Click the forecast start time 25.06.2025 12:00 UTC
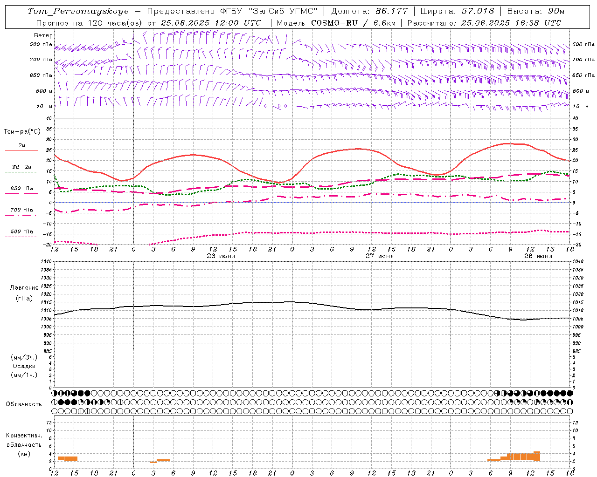Image resolution: width=597 pixels, height=477 pixels. coord(211,23)
